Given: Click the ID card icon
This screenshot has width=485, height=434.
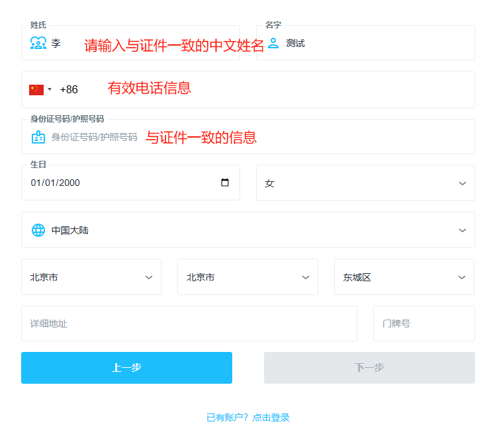Looking at the screenshot, I should (x=38, y=137).
